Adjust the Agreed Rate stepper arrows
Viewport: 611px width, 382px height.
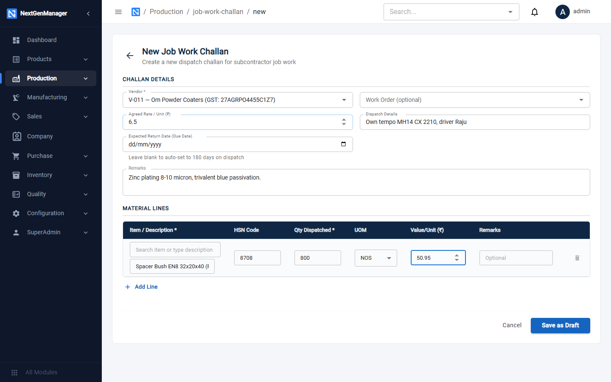click(344, 122)
